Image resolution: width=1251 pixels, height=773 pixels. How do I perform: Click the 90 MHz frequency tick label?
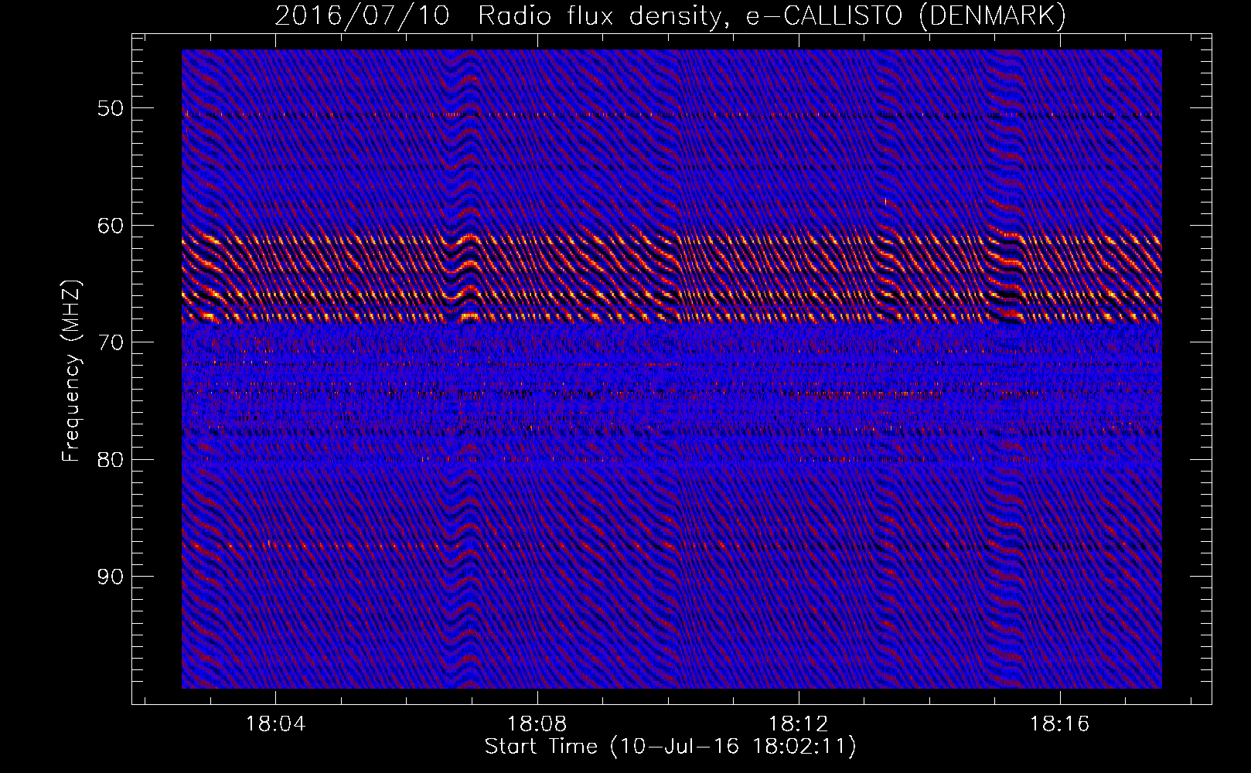[111, 577]
